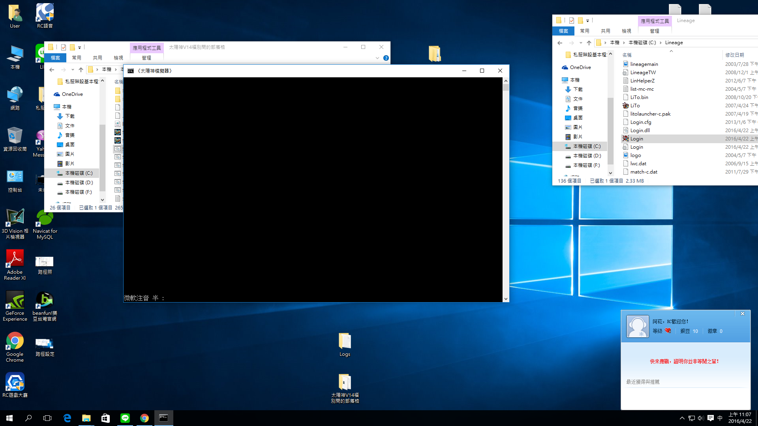Click the red 快來應戰 link in RC popup
Image resolution: width=758 pixels, height=426 pixels.
tap(685, 361)
